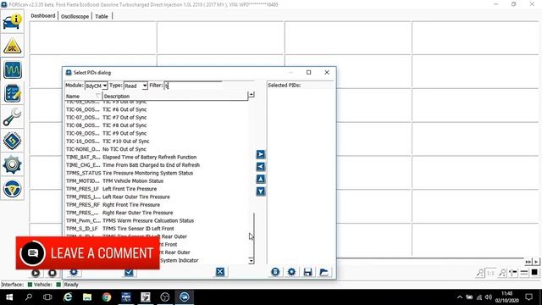Remove PID with the left arrow button
Image resolution: width=542 pixels, height=305 pixels.
[x=261, y=167]
